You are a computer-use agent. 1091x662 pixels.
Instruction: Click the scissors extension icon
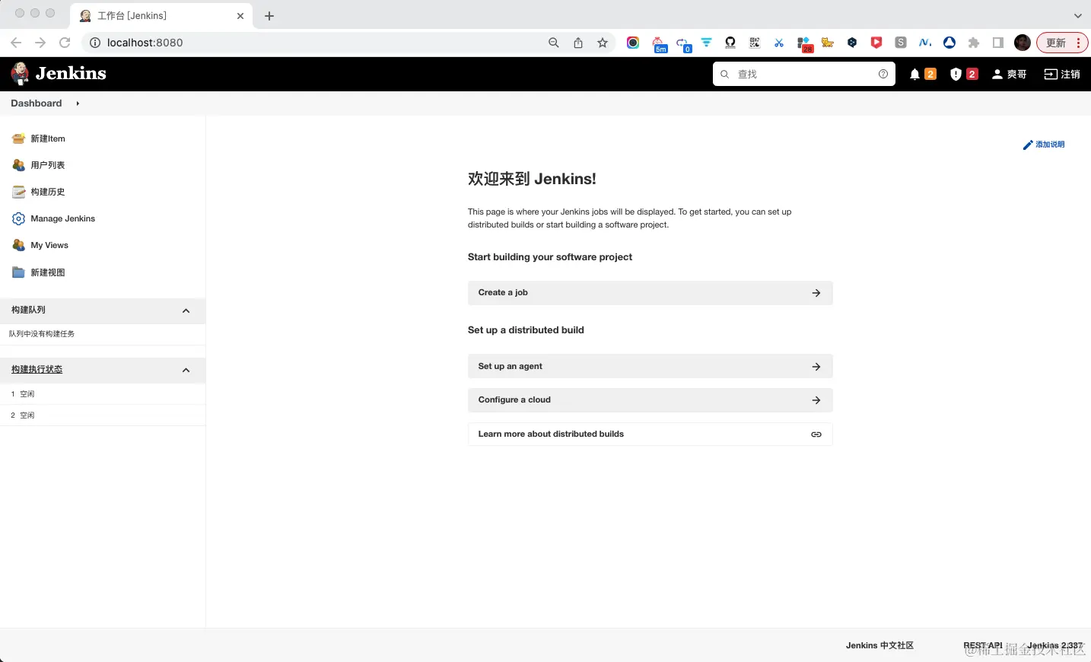click(779, 43)
